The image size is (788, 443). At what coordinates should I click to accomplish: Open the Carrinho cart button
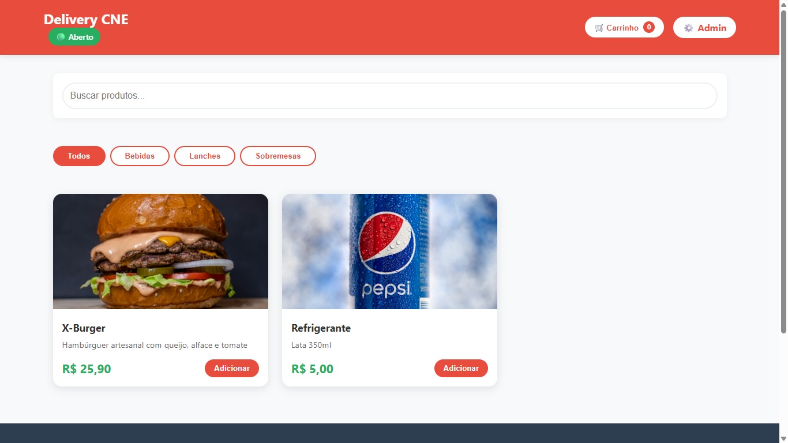pyautogui.click(x=624, y=27)
